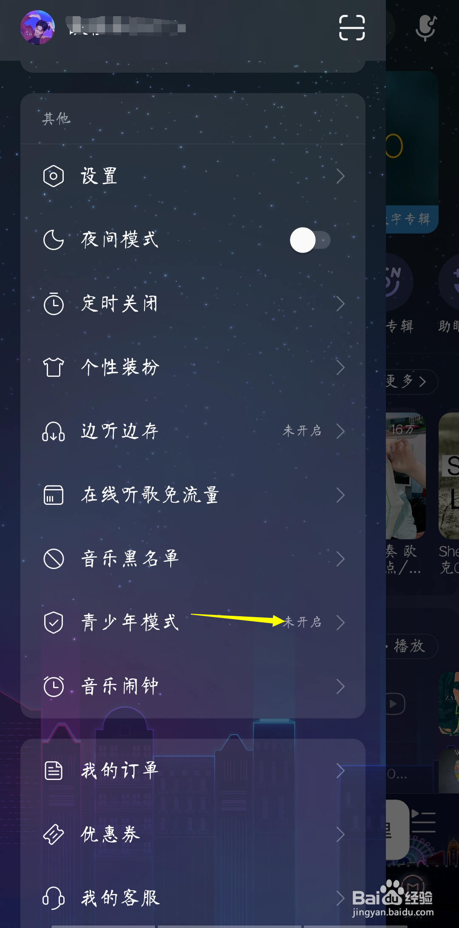Screen dimensions: 459x928
Task: Tap the scan QR code icon
Action: pos(352,28)
